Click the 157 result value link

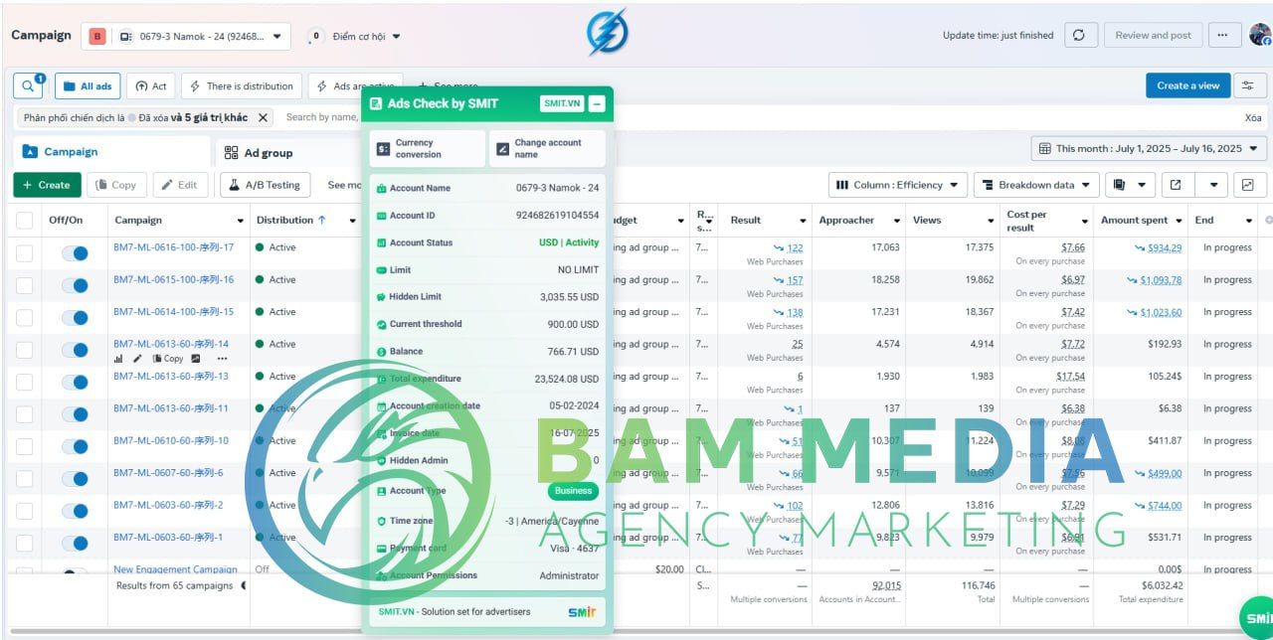(x=795, y=280)
